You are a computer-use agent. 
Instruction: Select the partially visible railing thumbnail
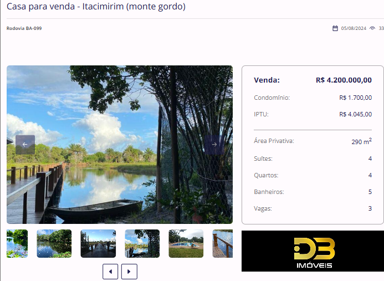222,243
